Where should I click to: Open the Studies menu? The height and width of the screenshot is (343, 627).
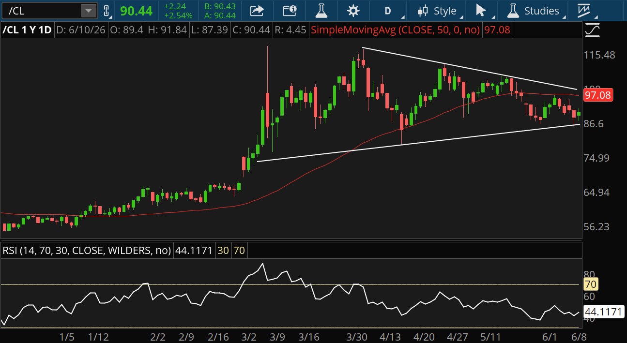(535, 11)
